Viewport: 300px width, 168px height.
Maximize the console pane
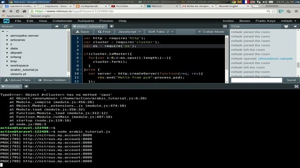pyautogui.click(x=296, y=86)
